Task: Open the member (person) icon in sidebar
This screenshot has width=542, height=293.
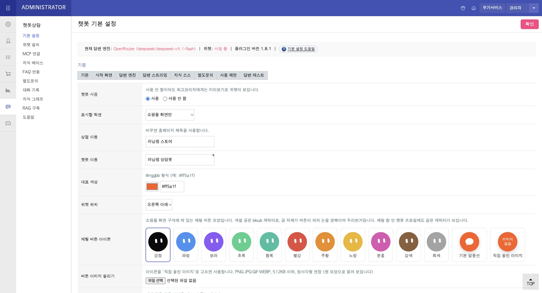Action: [x=8, y=41]
